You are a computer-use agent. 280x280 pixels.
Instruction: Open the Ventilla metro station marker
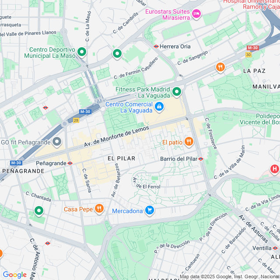(275, 248)
